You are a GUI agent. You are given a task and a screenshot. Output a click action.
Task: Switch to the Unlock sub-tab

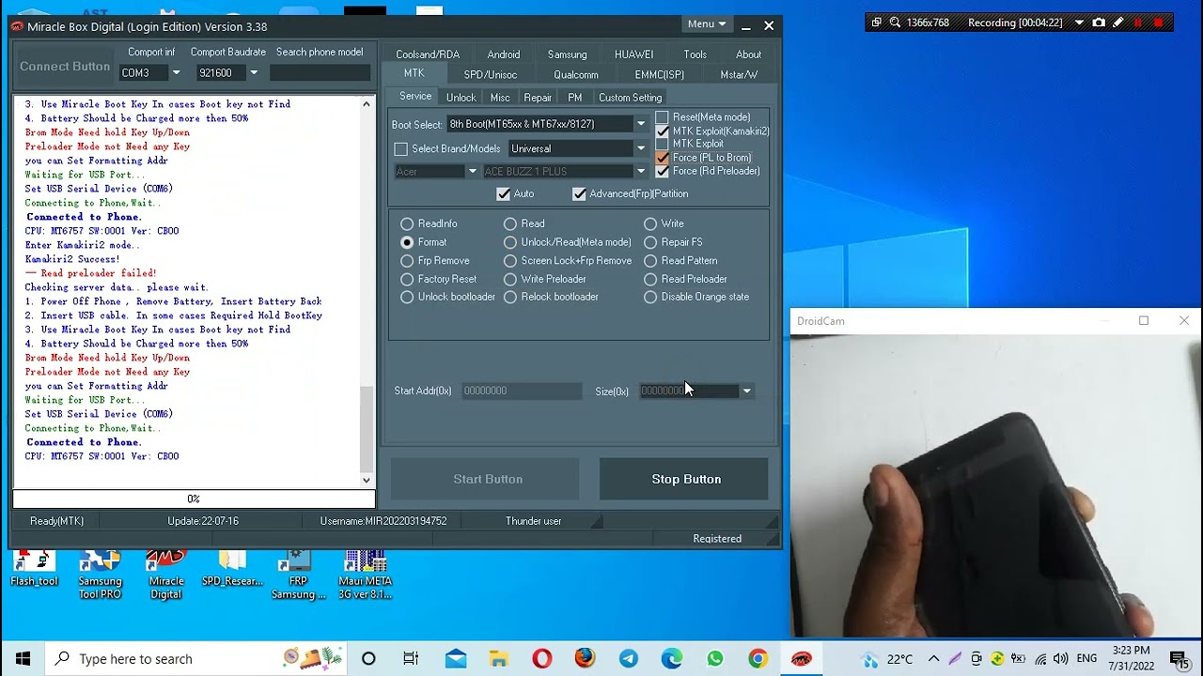(x=461, y=98)
